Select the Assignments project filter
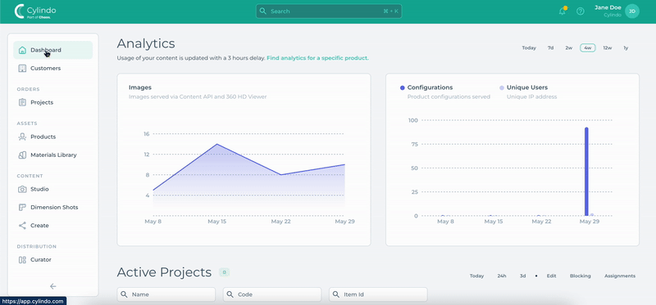 click(620, 276)
